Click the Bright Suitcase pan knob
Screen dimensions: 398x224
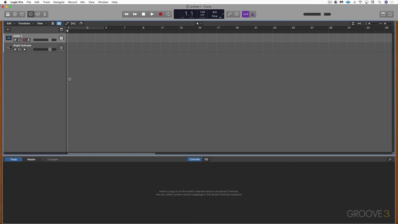coord(61,48)
